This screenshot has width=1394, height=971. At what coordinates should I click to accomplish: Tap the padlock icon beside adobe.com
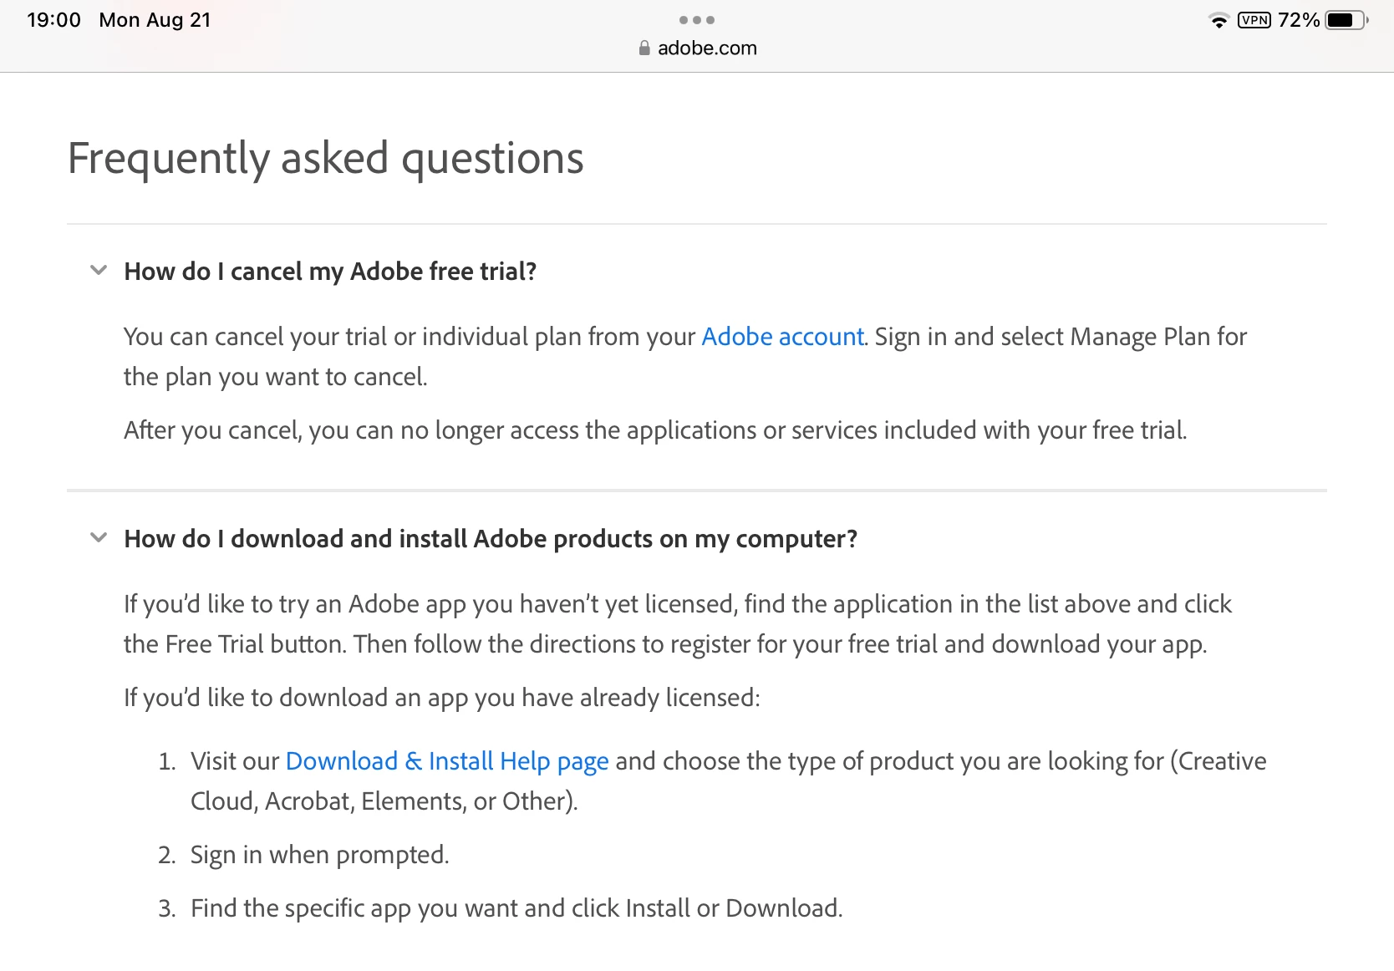[x=644, y=48]
